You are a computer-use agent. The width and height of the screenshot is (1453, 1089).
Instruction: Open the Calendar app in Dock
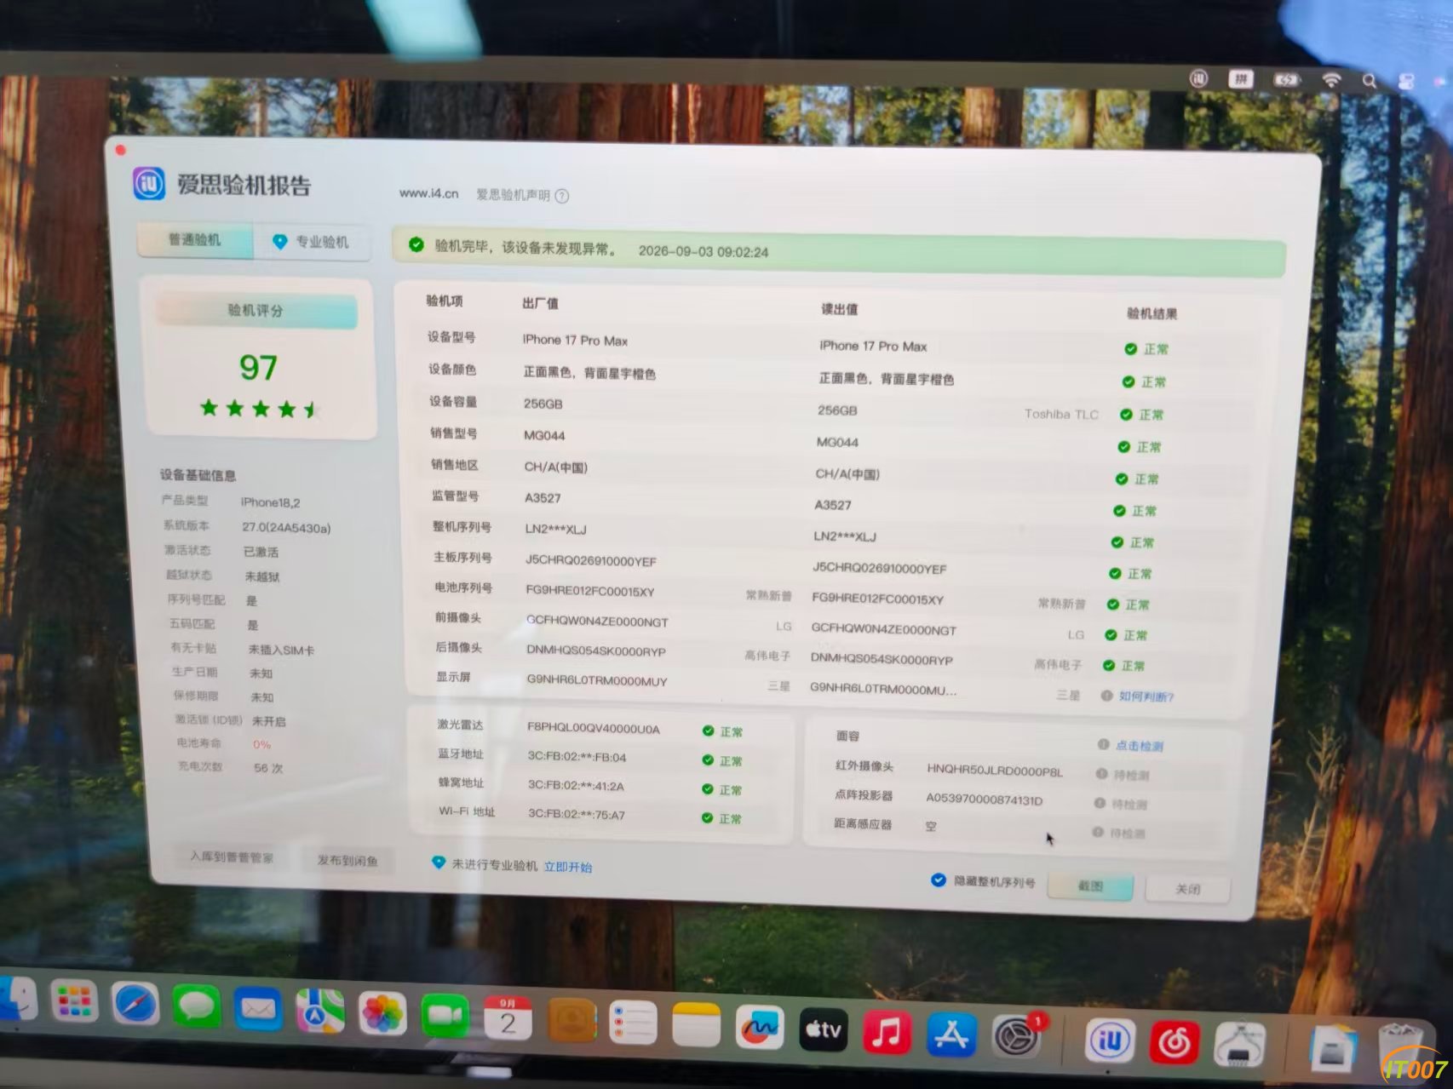click(x=508, y=1019)
